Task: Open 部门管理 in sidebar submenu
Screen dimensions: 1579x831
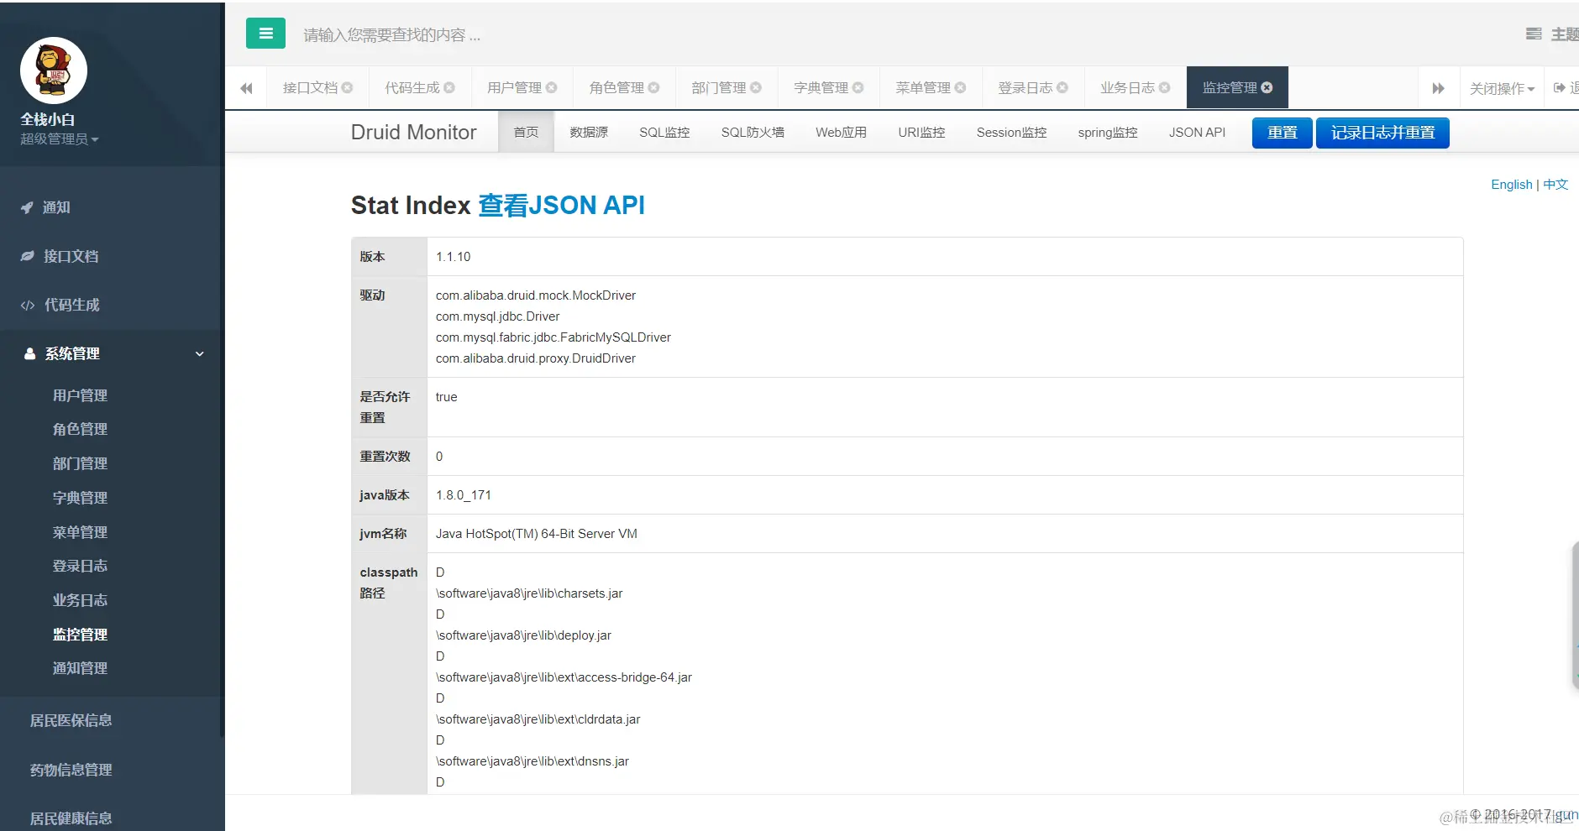Action: tap(80, 463)
